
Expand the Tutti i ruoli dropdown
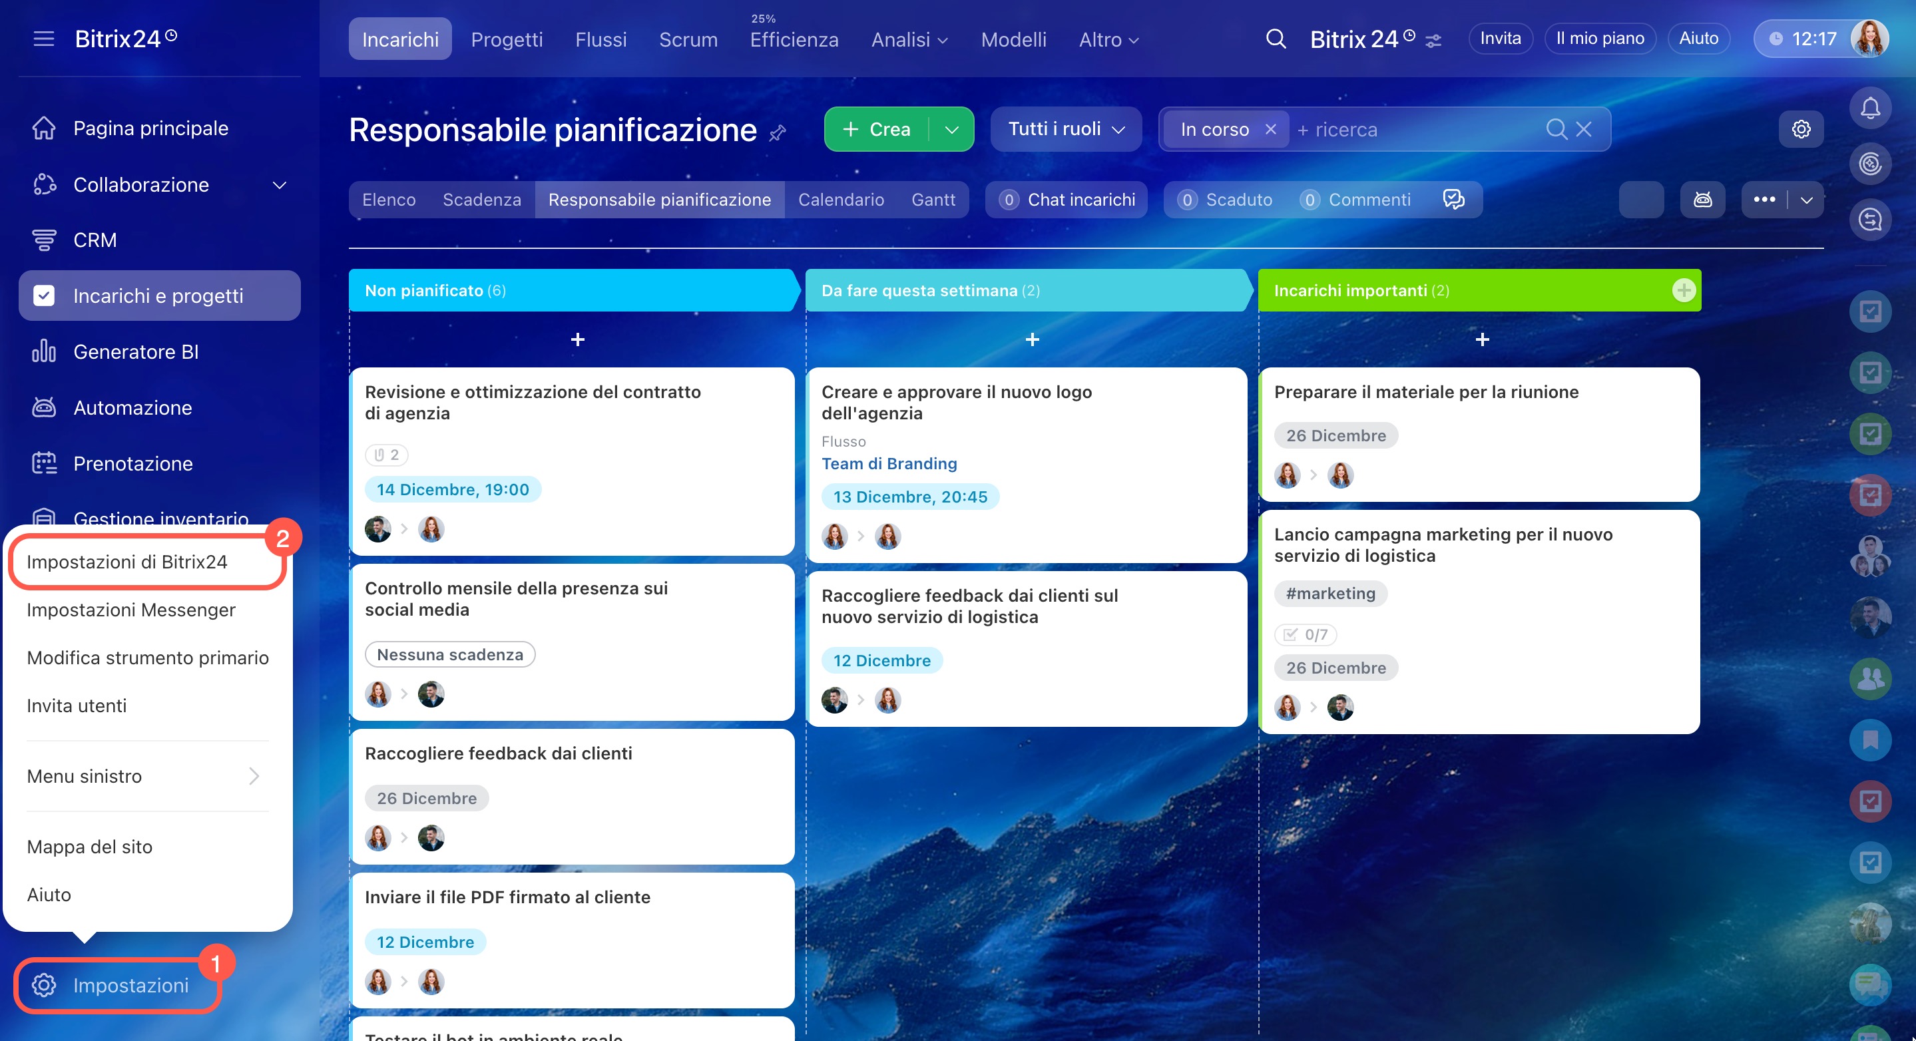(x=1065, y=129)
